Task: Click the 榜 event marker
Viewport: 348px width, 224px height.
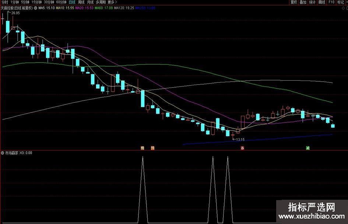Action: tap(143, 148)
